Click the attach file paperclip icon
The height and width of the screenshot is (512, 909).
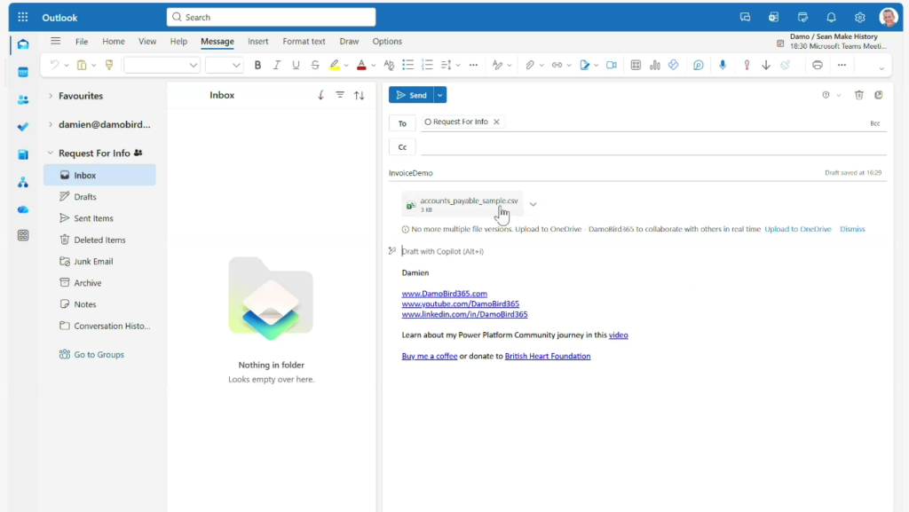coord(529,65)
